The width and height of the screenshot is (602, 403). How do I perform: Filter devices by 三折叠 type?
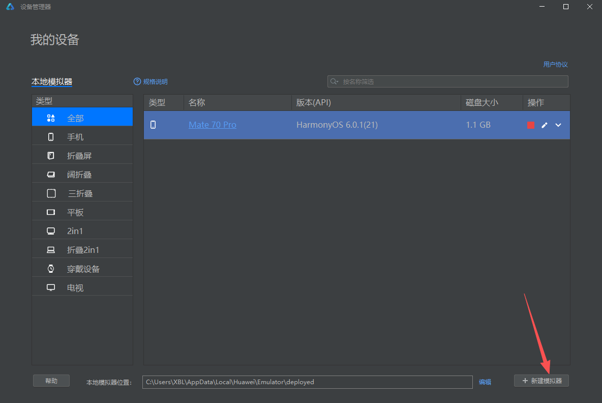(x=82, y=193)
